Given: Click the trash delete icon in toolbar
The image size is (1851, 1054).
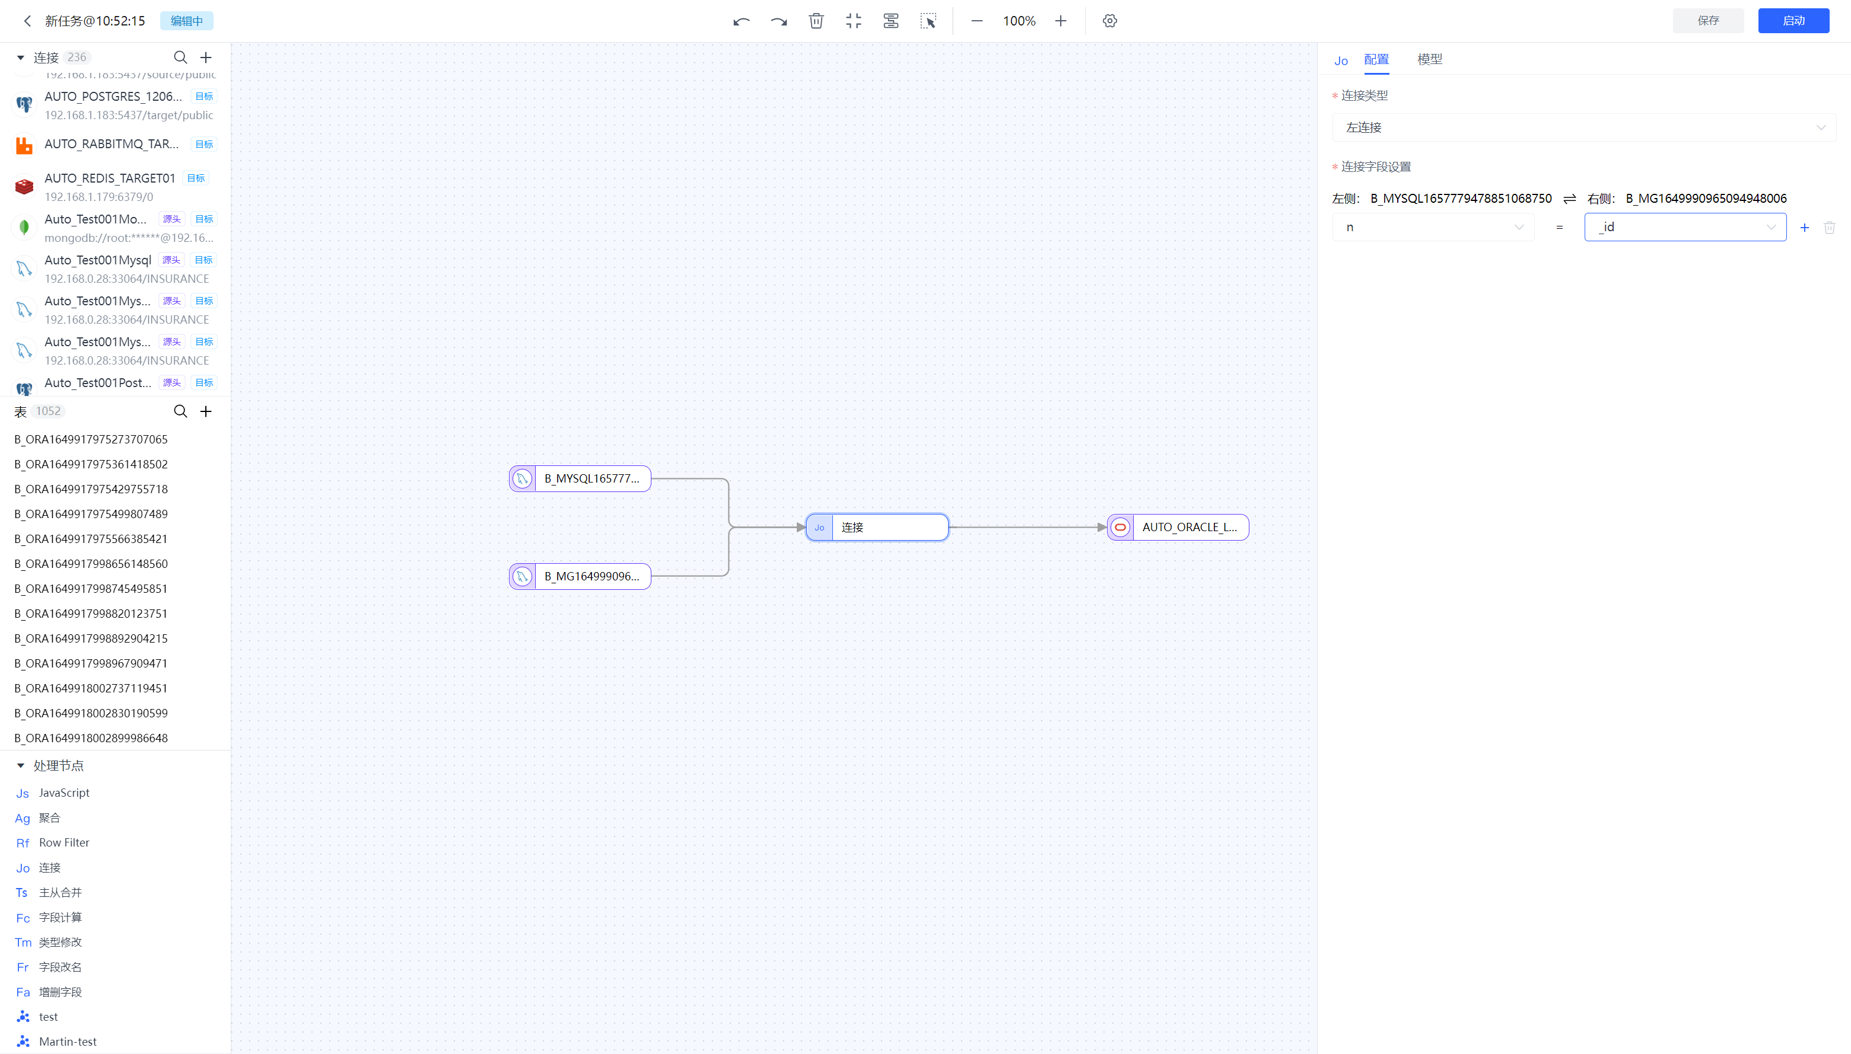Looking at the screenshot, I should 816,21.
